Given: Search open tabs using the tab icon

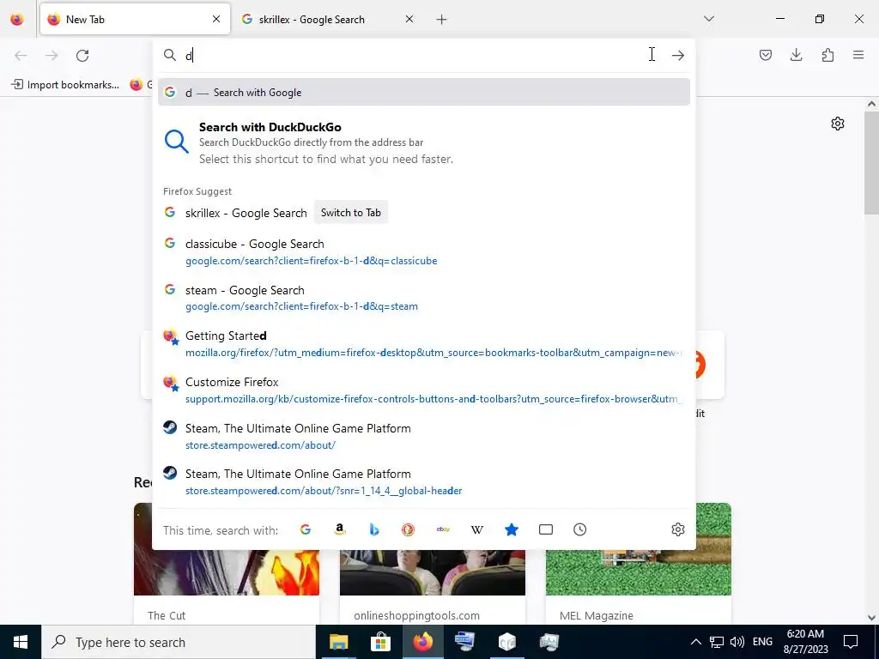Looking at the screenshot, I should coord(545,529).
